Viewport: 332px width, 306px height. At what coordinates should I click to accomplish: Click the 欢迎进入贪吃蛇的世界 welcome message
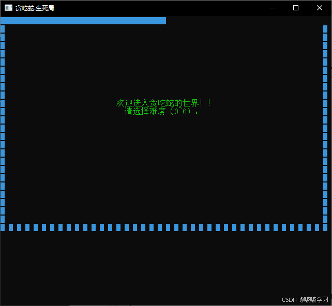tap(163, 103)
